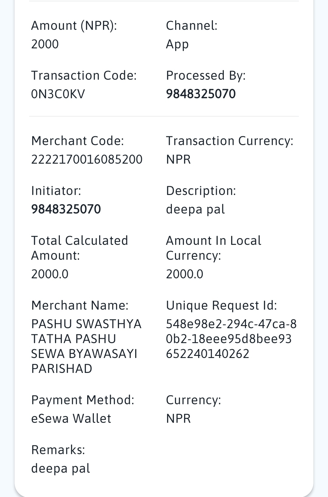Tap the Transaction Currency value NPR
This screenshot has width=328, height=497.
[x=178, y=159]
